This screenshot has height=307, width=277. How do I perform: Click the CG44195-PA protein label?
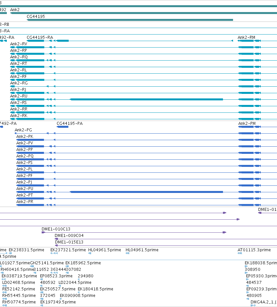(70, 123)
